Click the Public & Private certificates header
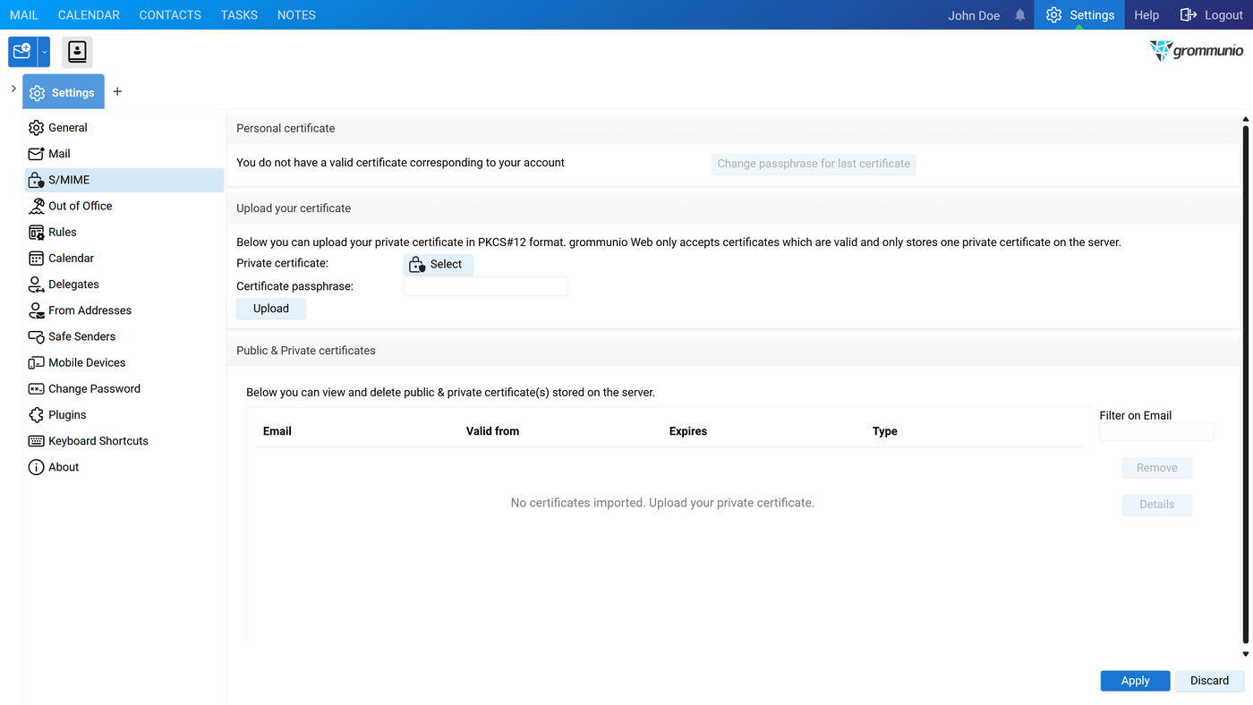The image size is (1253, 705). (306, 351)
